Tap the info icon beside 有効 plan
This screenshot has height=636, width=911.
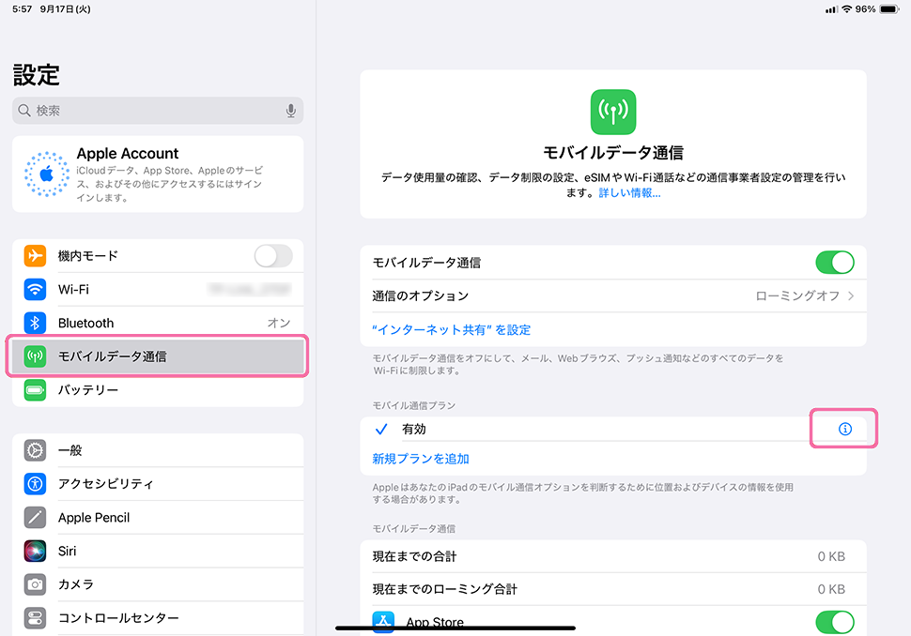point(844,429)
